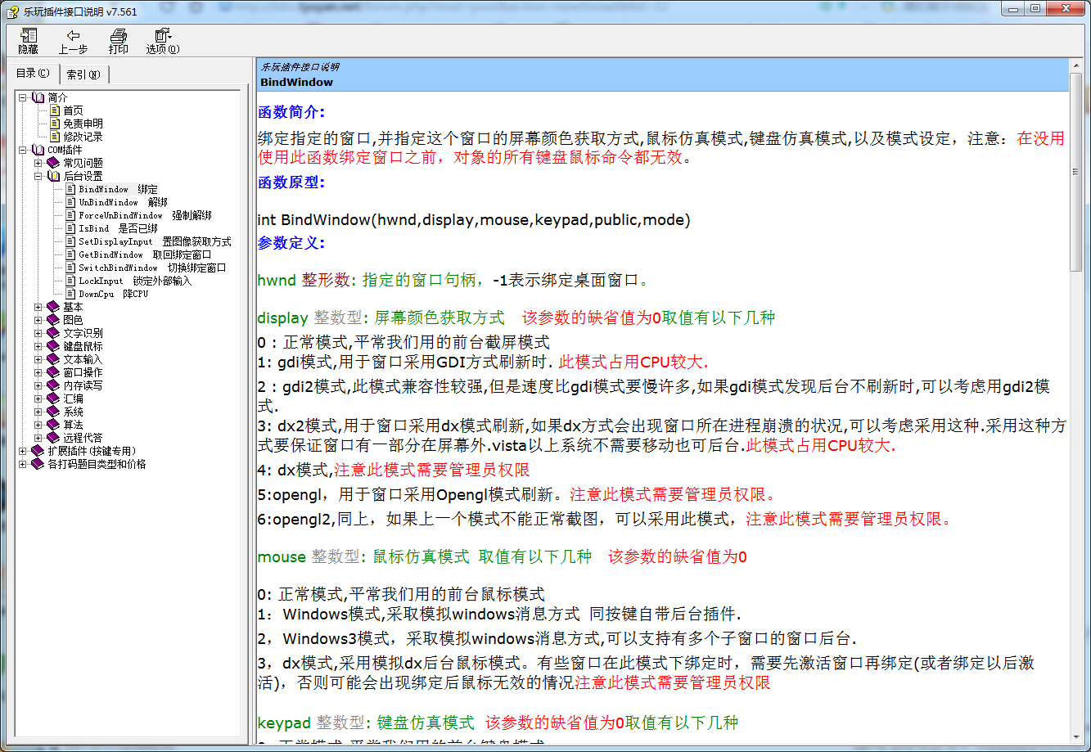
Task: Open the 免责申明 topic
Action: tap(83, 124)
